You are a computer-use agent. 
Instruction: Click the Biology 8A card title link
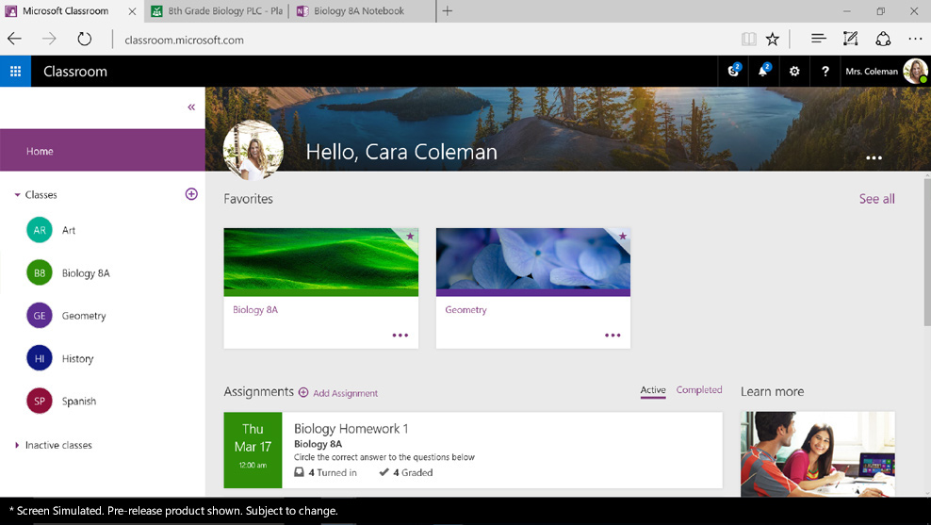[255, 310]
